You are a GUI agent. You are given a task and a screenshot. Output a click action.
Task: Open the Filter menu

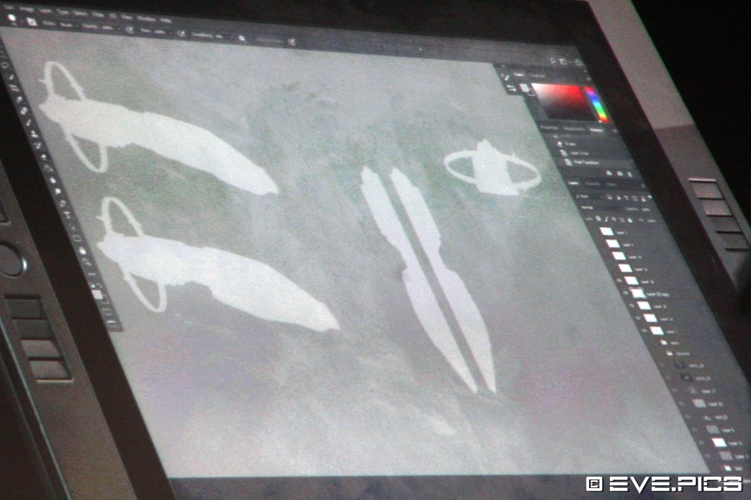tap(97, 14)
